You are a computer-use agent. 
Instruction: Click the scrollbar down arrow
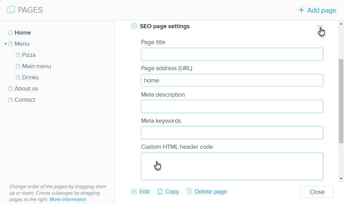341,179
